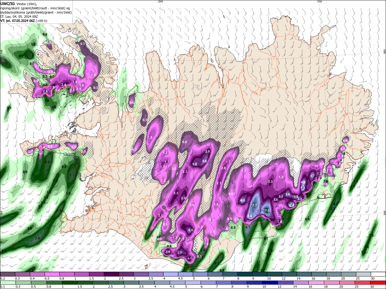Click the '15W' longitude label
386x289 pixels.
[319, 2]
